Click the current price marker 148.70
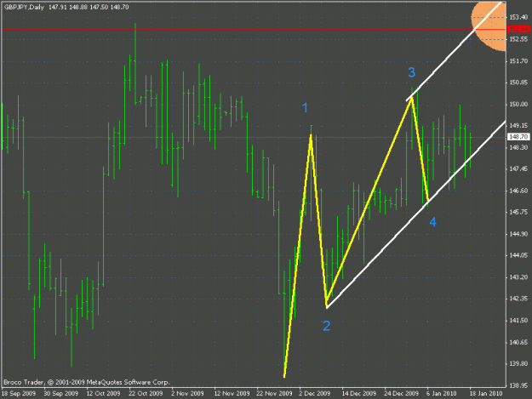Viewport: 532px width, 399px height. click(x=518, y=137)
